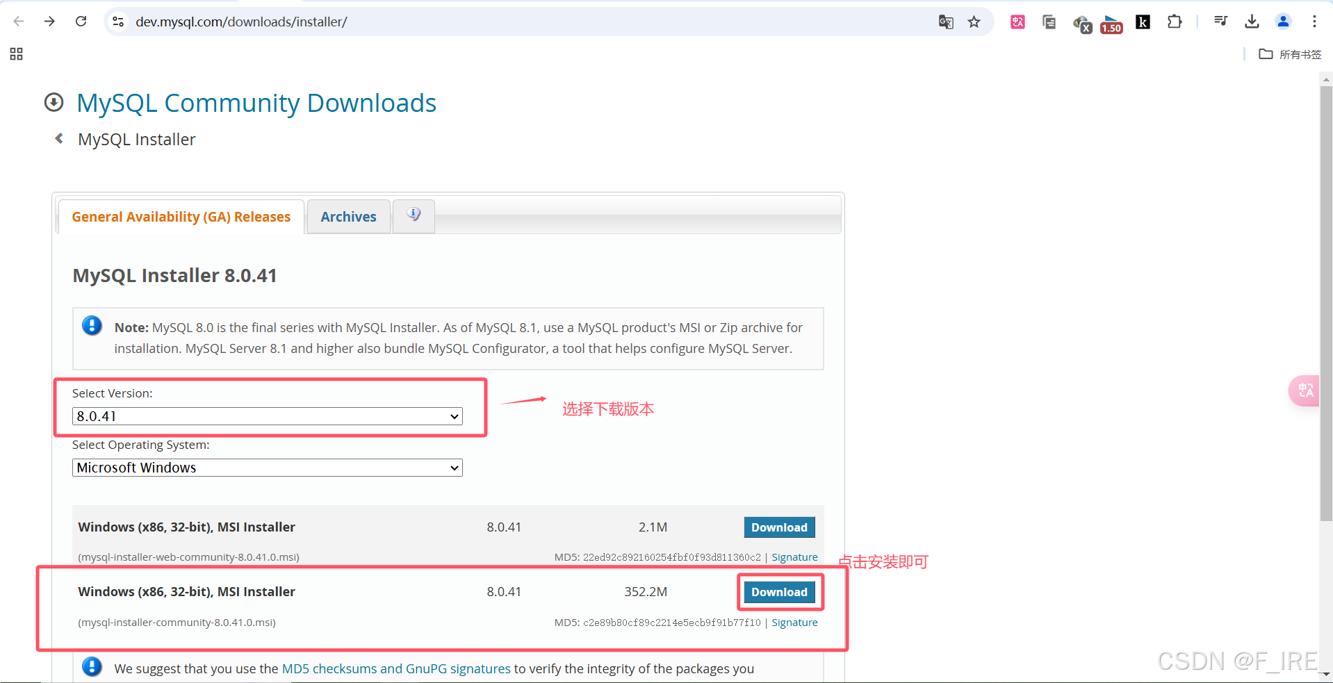Open Signature link for web-community installer

pos(794,557)
